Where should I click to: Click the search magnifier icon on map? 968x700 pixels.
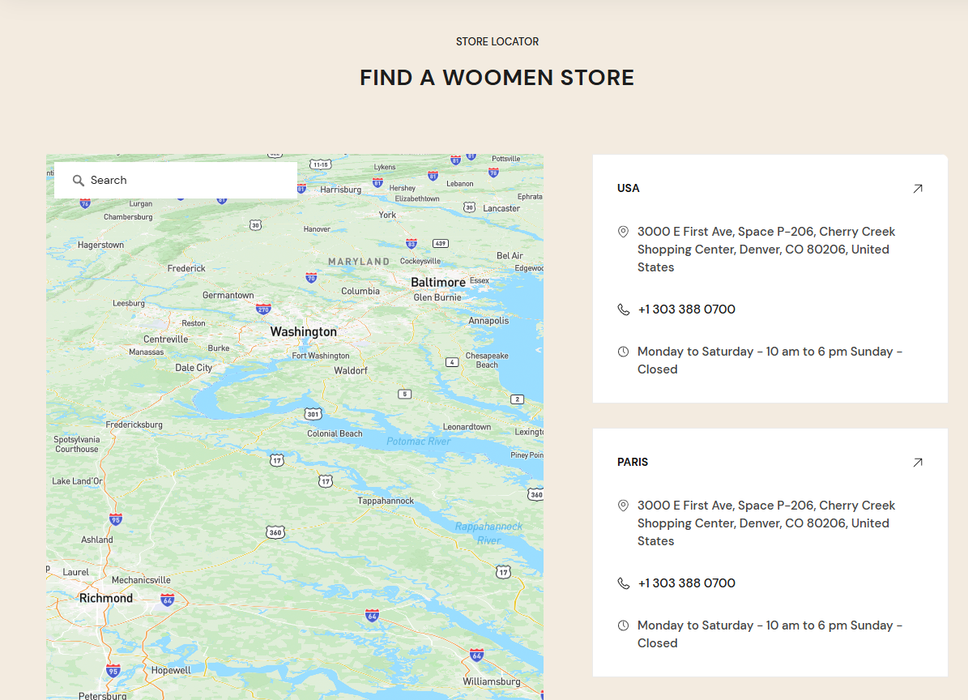[x=79, y=181]
